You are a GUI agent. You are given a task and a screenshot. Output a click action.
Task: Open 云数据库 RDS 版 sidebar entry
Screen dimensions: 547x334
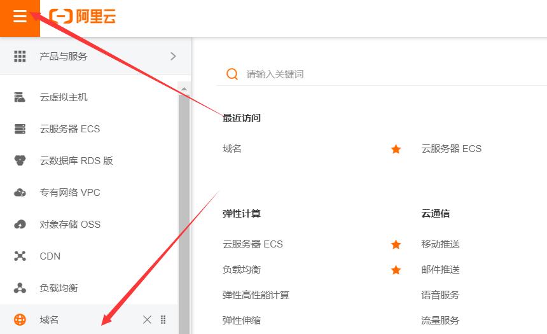pos(76,160)
